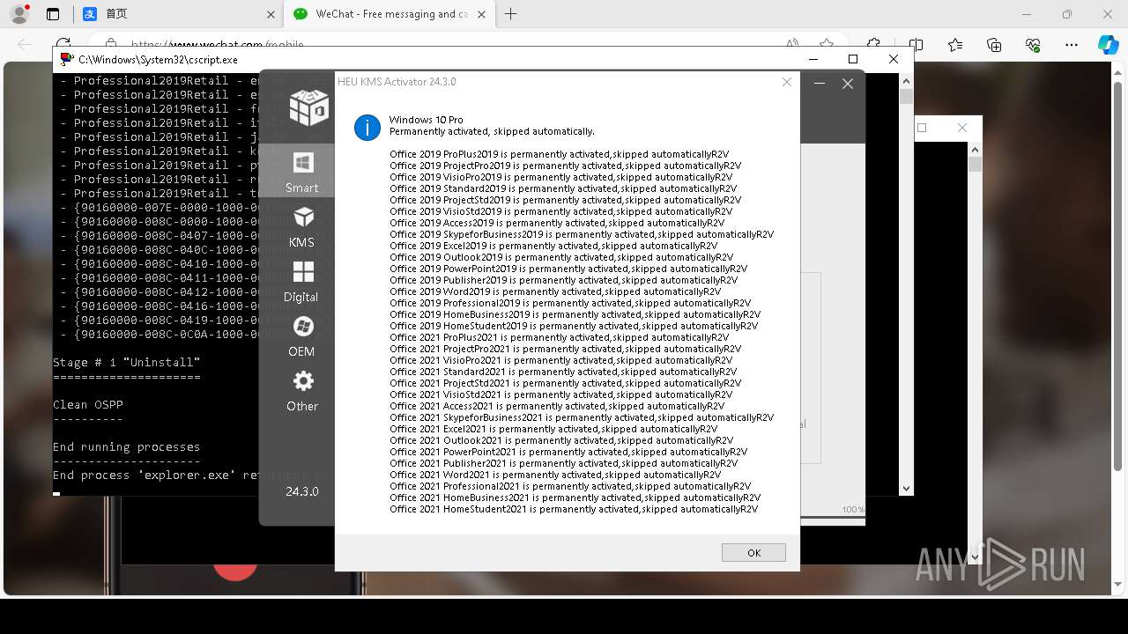Go back in the browser
1128x634 pixels.
point(25,45)
